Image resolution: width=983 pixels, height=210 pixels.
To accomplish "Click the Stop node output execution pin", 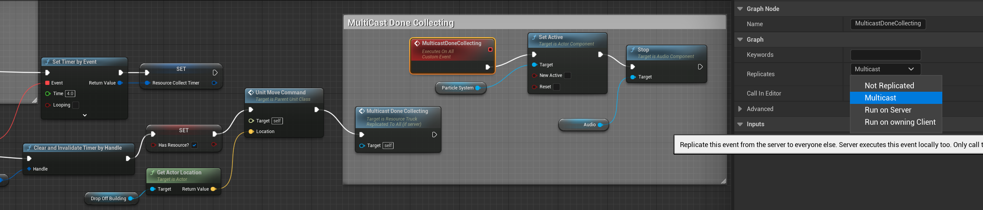I will coord(700,67).
